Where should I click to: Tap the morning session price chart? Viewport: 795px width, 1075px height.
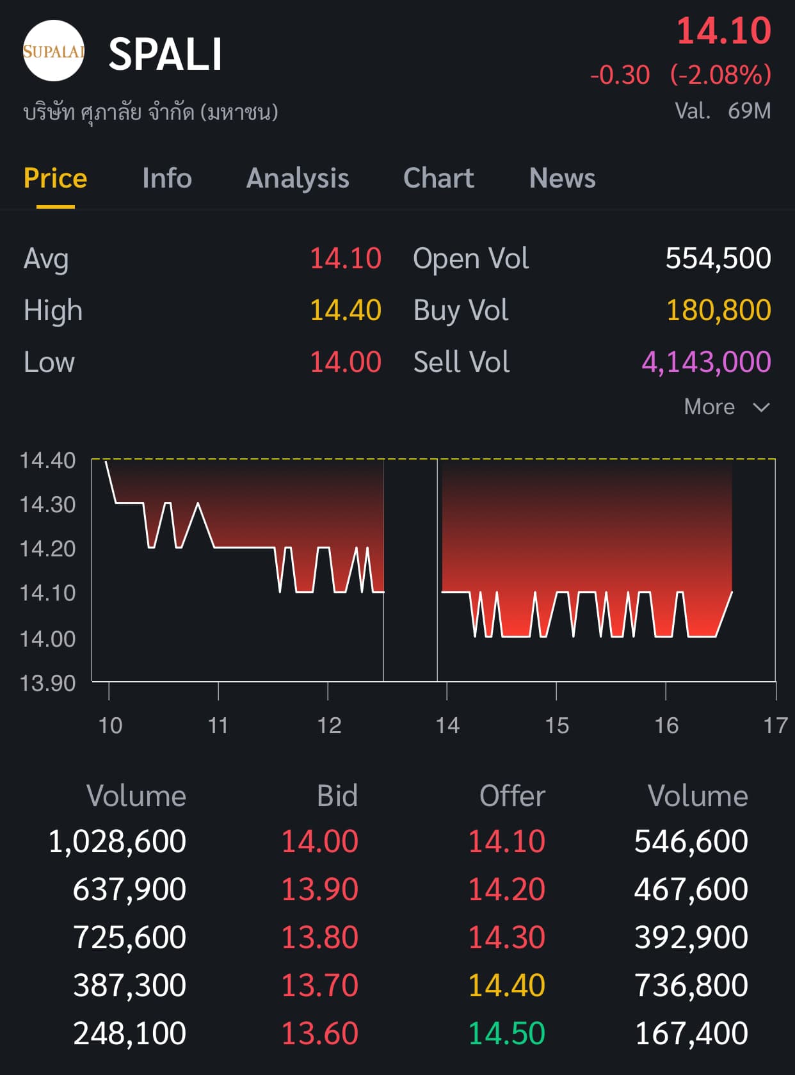[237, 570]
